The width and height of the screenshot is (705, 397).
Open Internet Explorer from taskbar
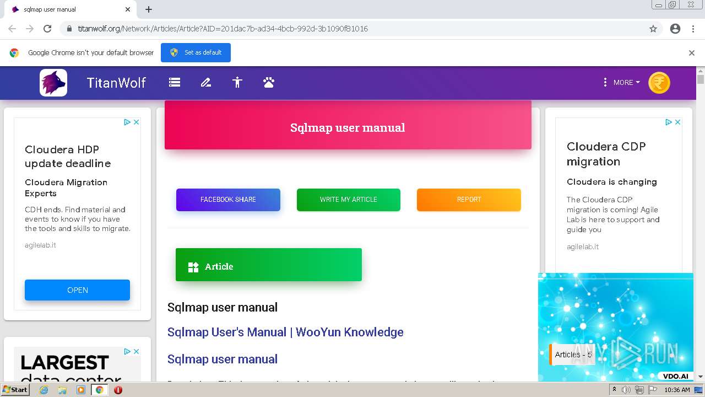[44, 390]
